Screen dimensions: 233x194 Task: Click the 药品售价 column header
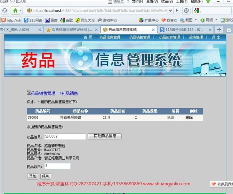[x=118, y=111]
